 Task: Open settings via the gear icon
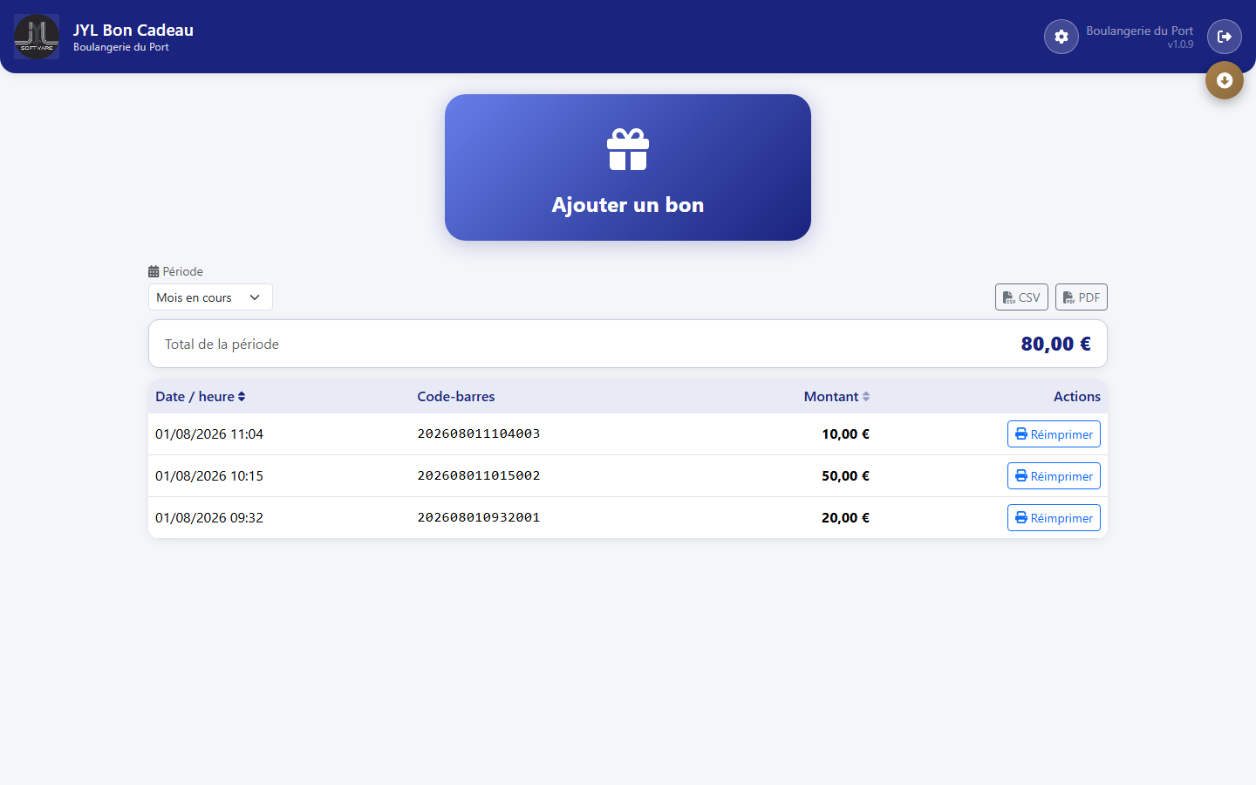point(1061,37)
